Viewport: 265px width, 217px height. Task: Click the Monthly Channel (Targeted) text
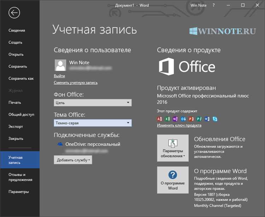tap(218, 205)
